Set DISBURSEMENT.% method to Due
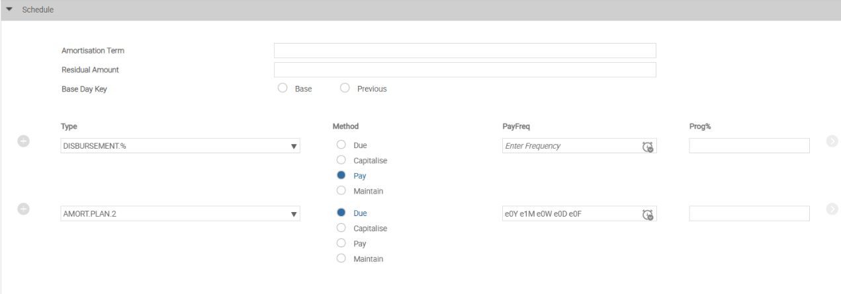The image size is (841, 294). [341, 145]
